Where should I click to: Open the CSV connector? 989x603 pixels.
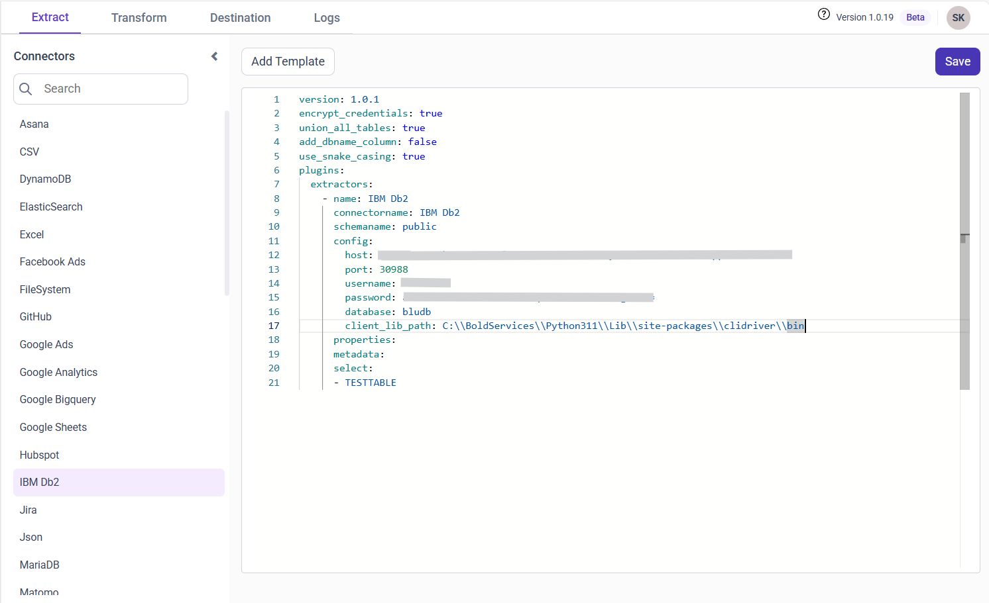29,152
